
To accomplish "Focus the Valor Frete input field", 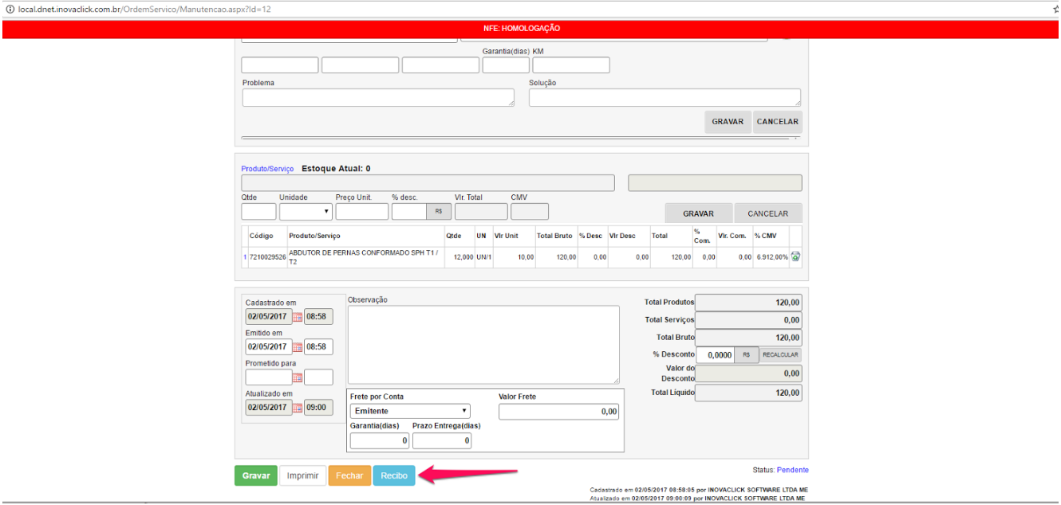I will 558,412.
